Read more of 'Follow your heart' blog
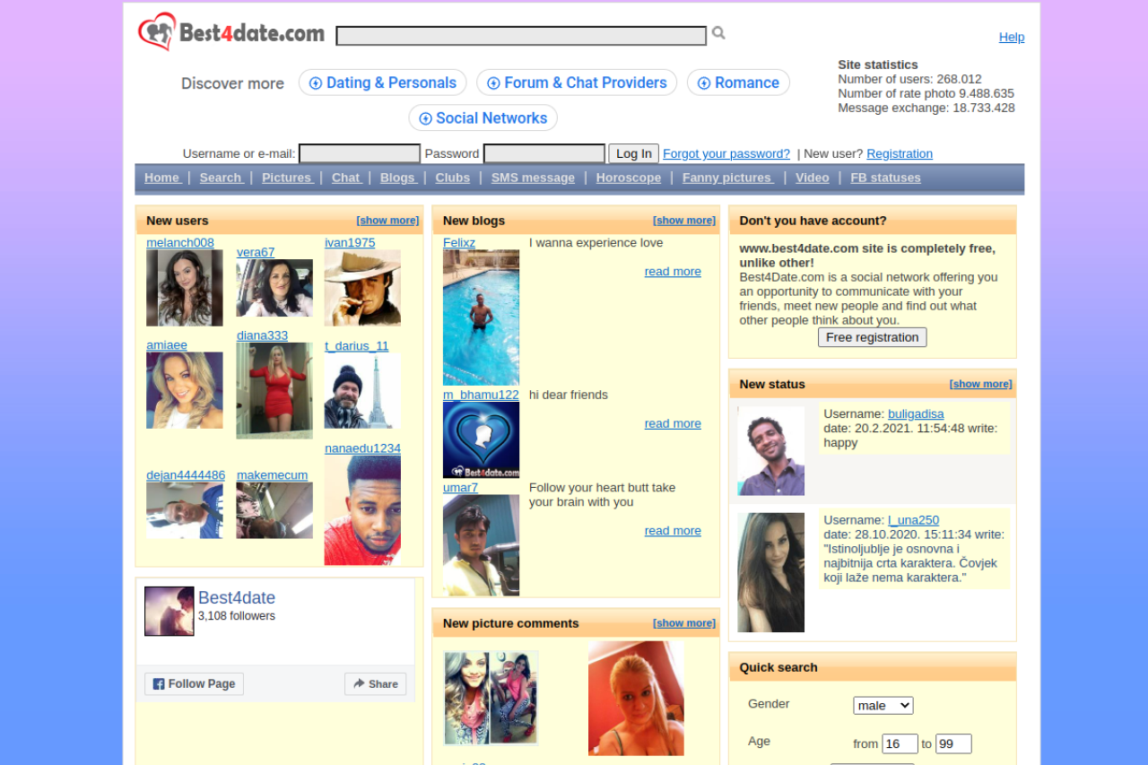Screen dimensions: 1148x765 tap(673, 531)
